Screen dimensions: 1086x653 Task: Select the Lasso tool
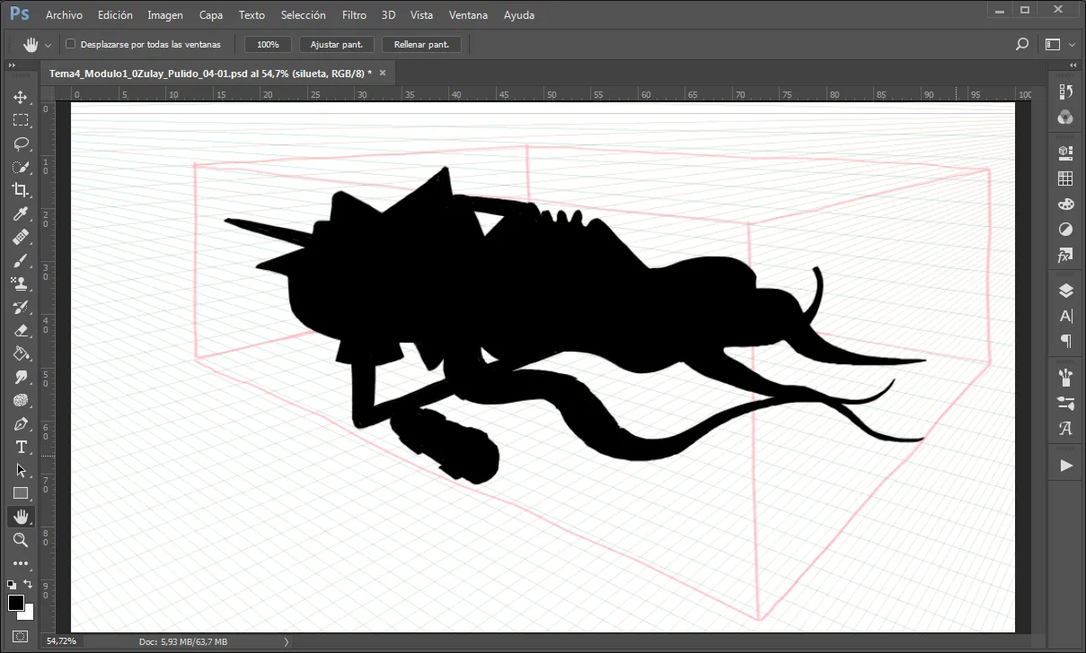coord(21,144)
